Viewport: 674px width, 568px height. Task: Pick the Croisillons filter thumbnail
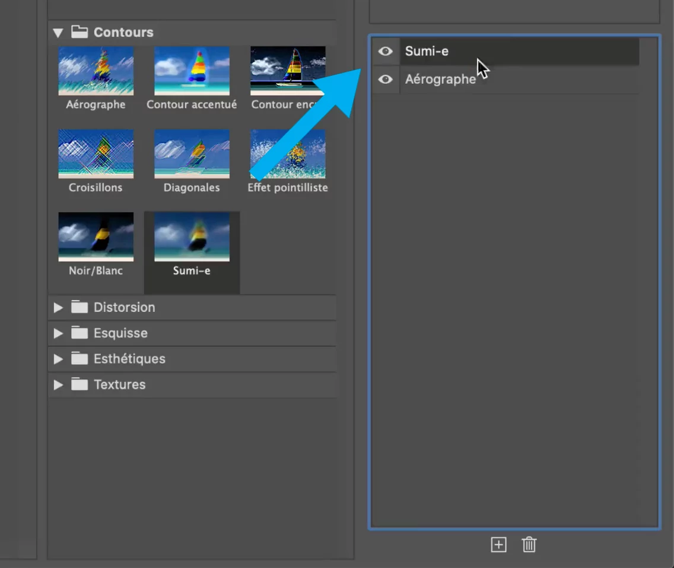click(96, 154)
